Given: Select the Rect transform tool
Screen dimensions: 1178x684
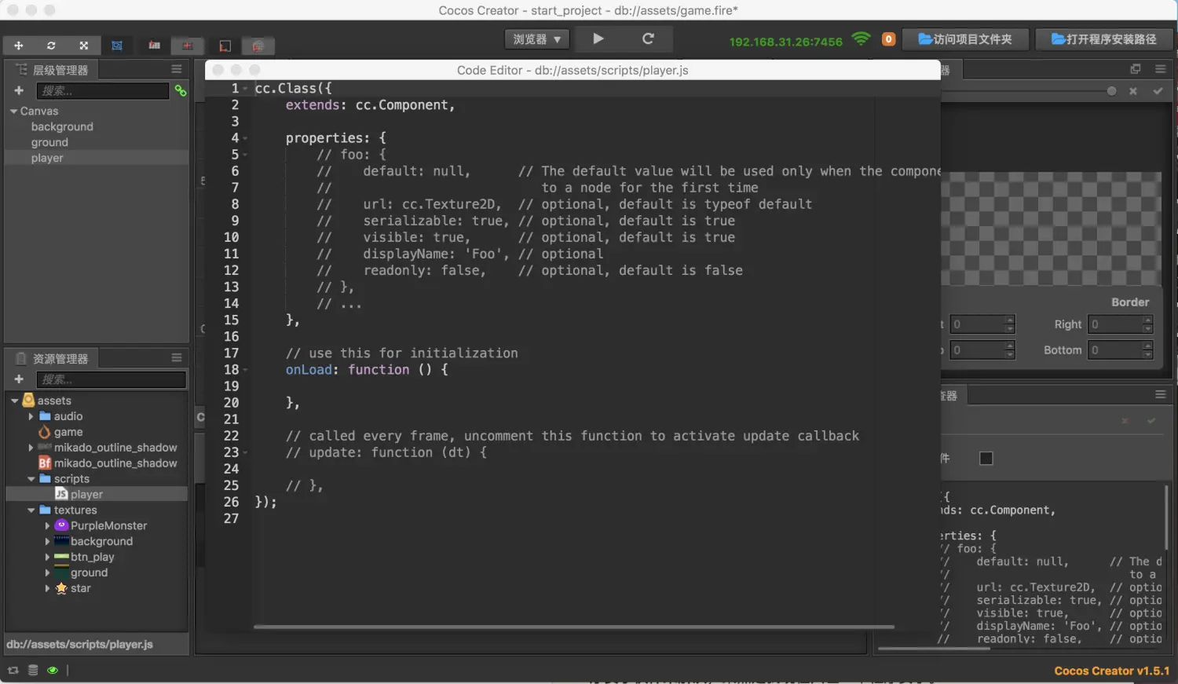Looking at the screenshot, I should click(117, 46).
